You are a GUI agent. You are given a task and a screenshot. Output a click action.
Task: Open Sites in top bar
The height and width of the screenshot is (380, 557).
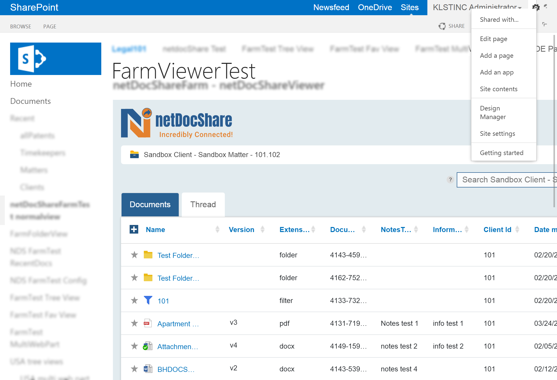[x=410, y=7]
